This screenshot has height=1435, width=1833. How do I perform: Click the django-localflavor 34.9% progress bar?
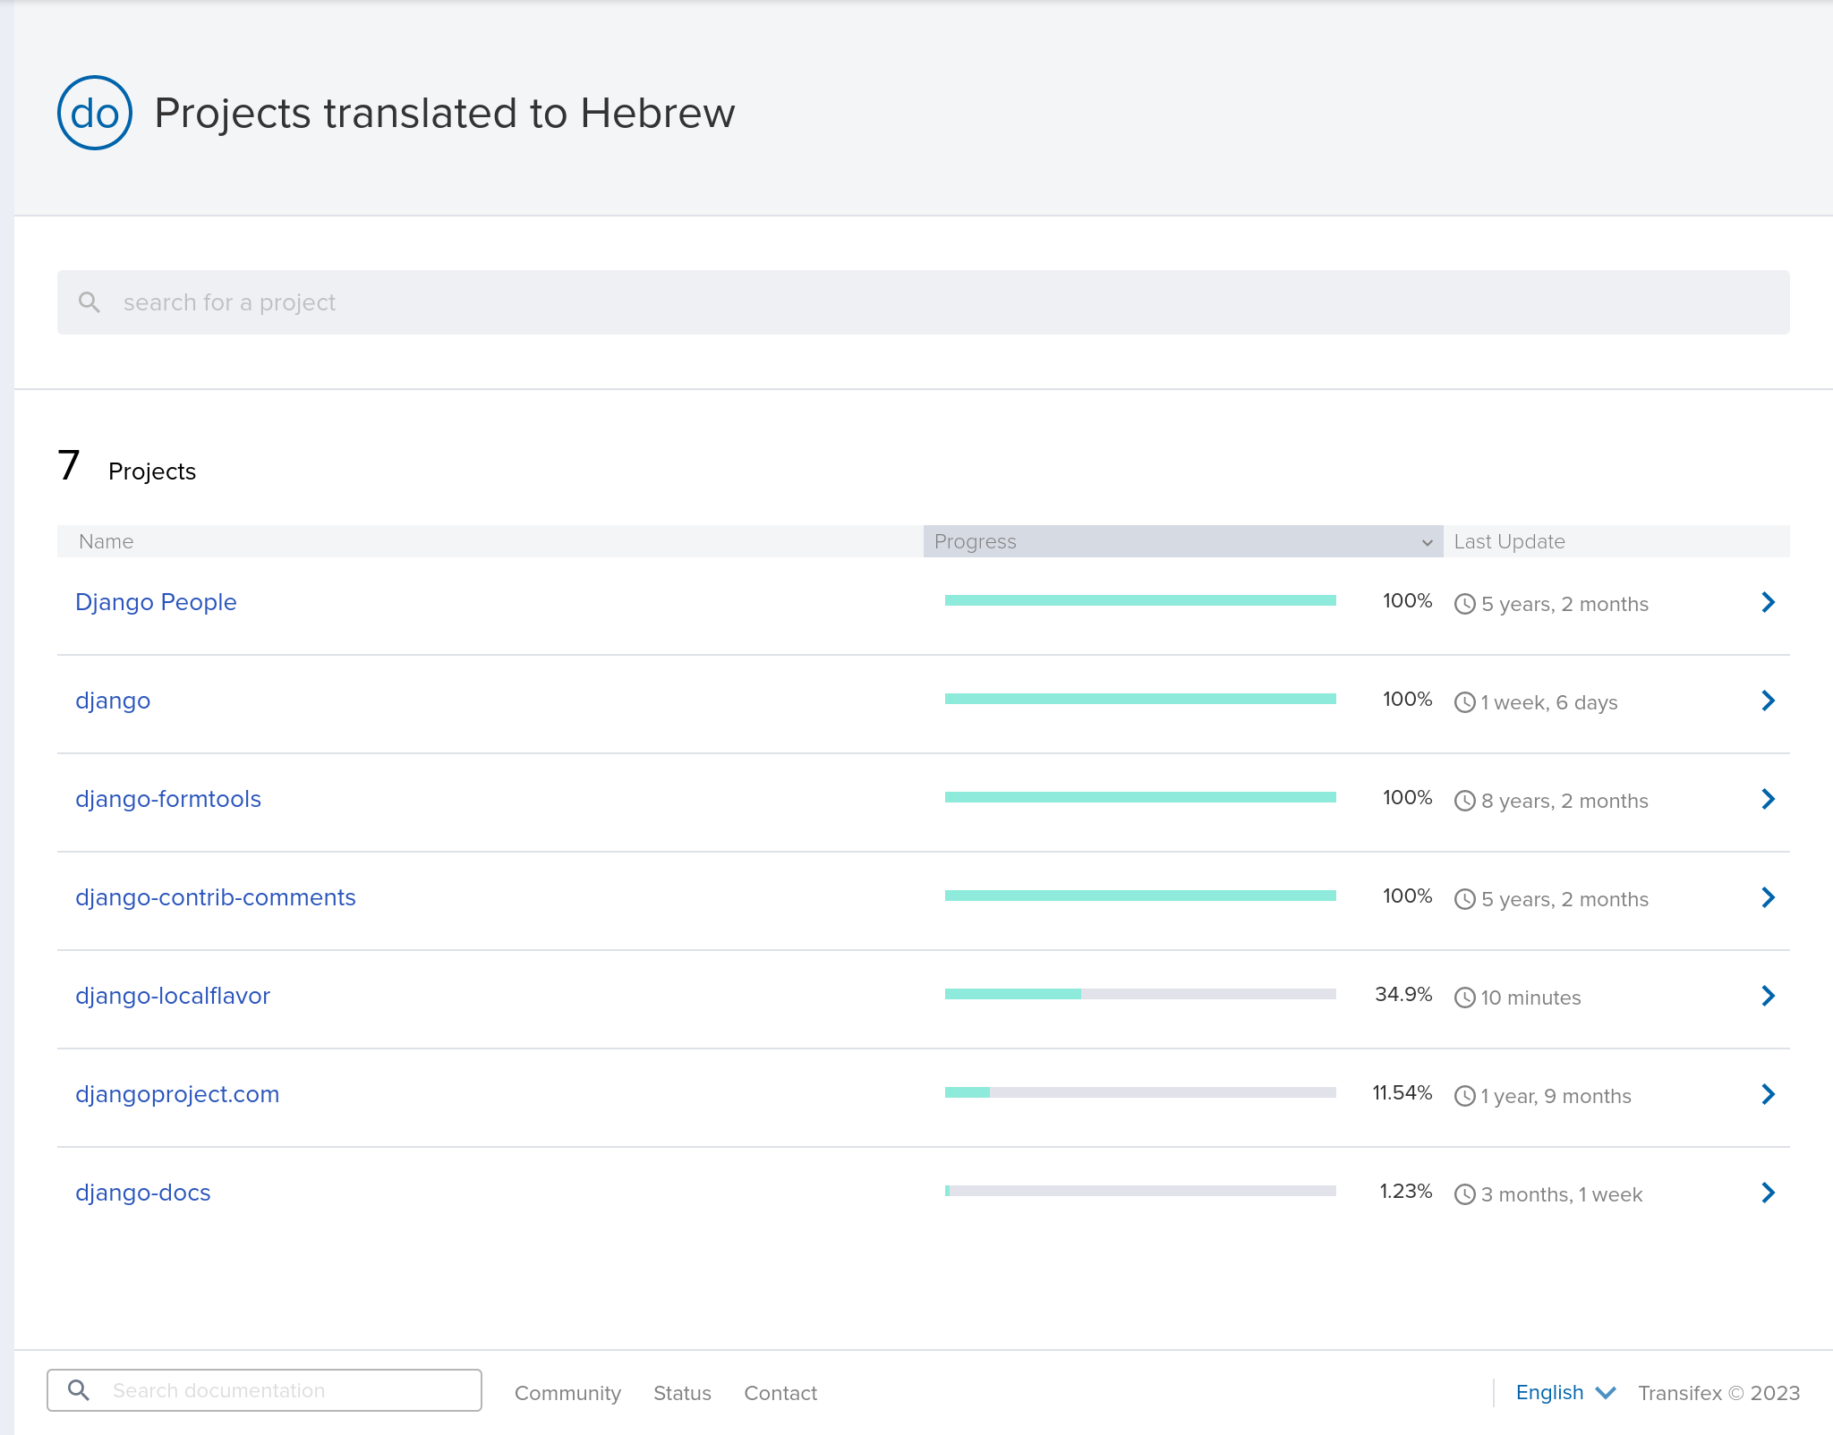[1140, 994]
